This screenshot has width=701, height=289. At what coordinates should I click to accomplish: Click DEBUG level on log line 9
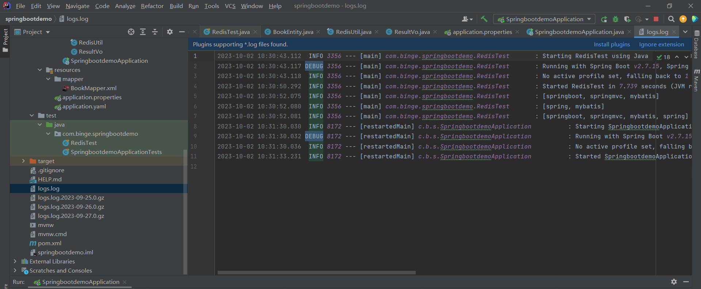coord(314,136)
